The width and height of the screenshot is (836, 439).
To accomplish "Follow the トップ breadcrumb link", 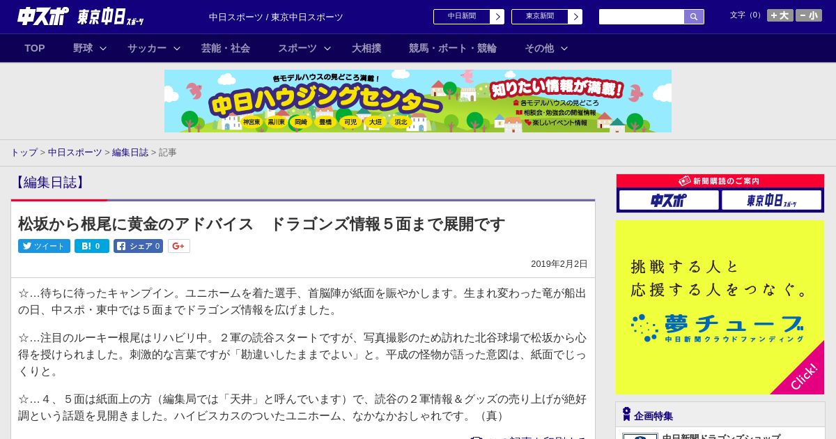I will [x=24, y=152].
